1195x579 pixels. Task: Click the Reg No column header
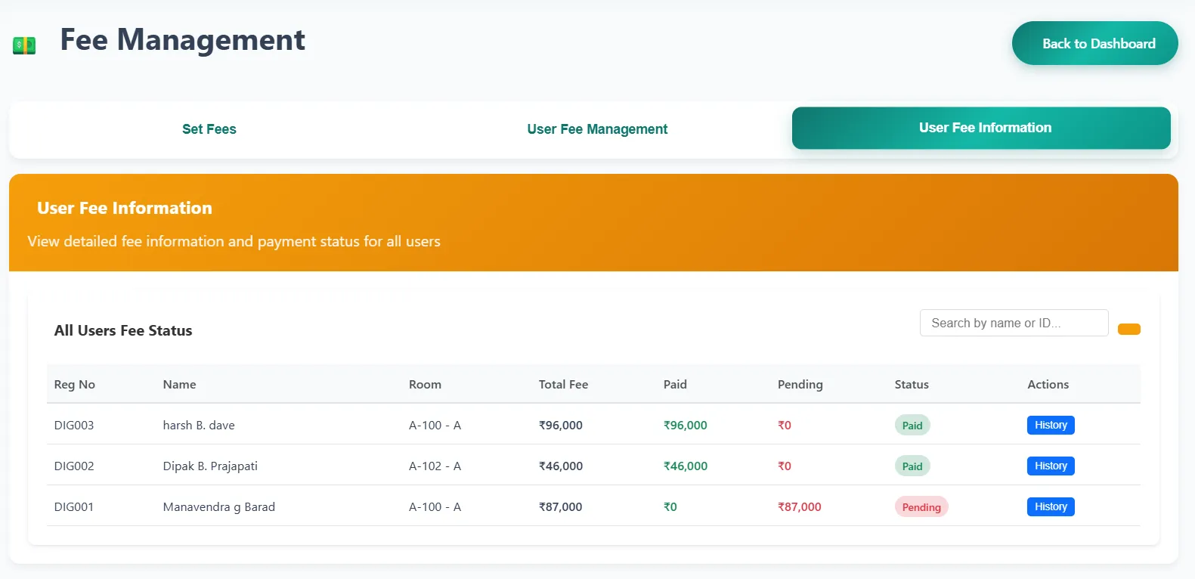(x=75, y=384)
